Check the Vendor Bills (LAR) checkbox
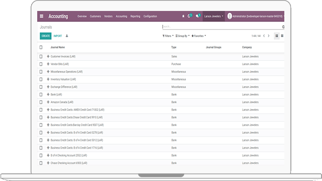Screen dimensions: 322x181 41,64
